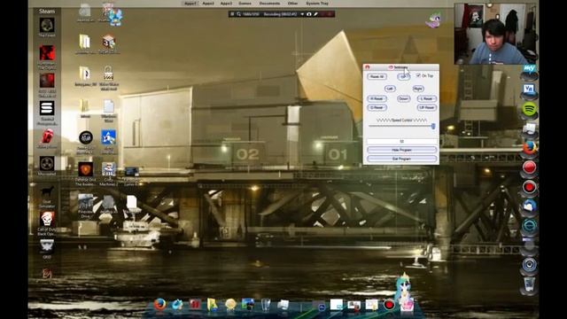Click the purple dragon desktop mascot icon
The width and height of the screenshot is (567, 319).
pyautogui.click(x=433, y=19)
